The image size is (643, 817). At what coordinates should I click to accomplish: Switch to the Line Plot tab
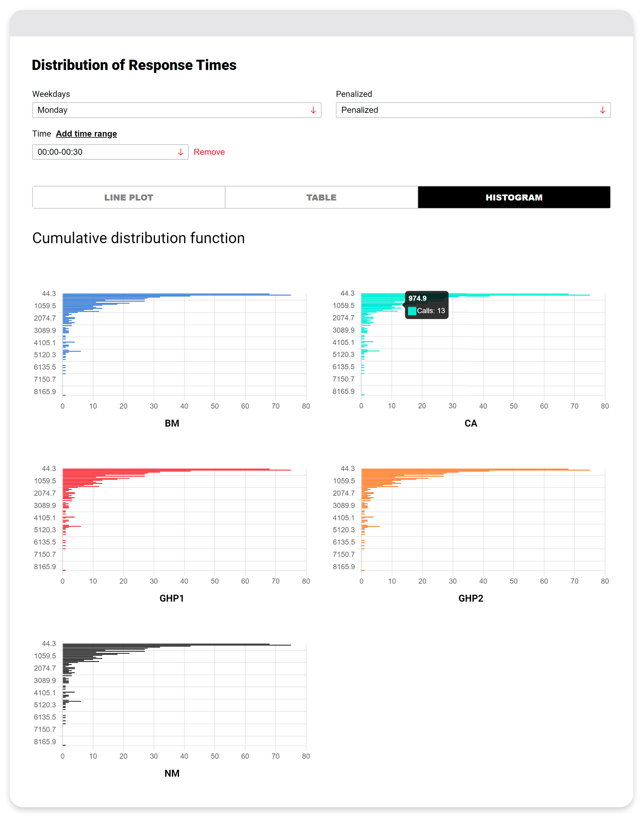129,197
